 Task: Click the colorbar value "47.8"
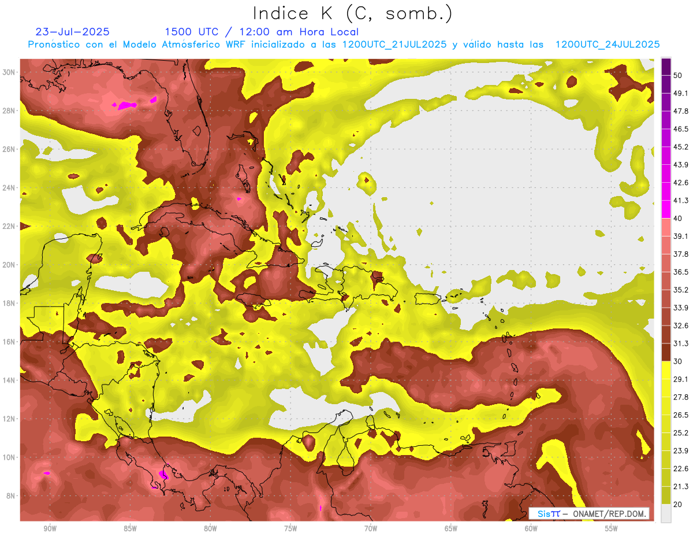tap(681, 111)
